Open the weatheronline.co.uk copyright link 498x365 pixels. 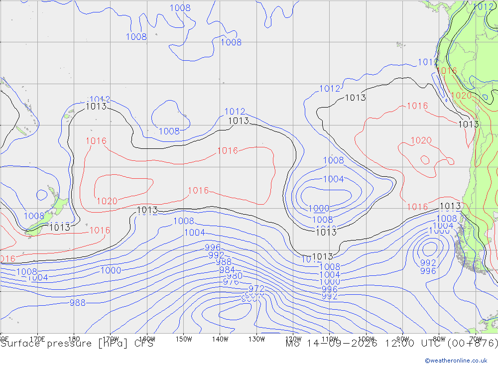456,361
